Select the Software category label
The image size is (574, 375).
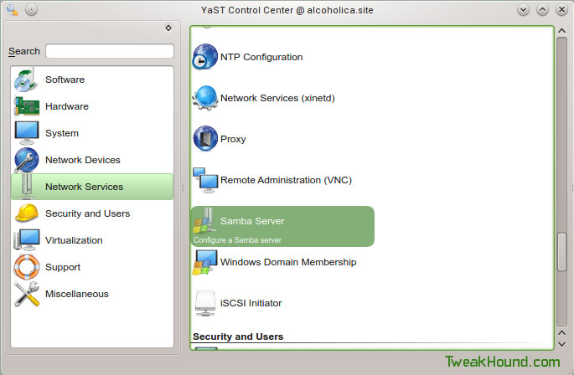click(x=65, y=80)
